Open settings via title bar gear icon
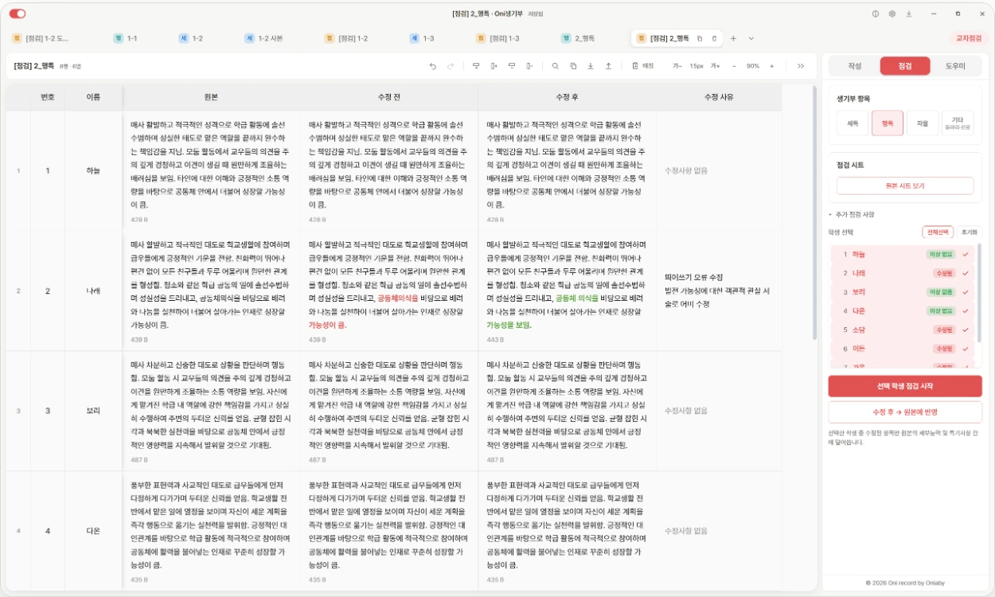This screenshot has height=597, width=995. tap(892, 14)
